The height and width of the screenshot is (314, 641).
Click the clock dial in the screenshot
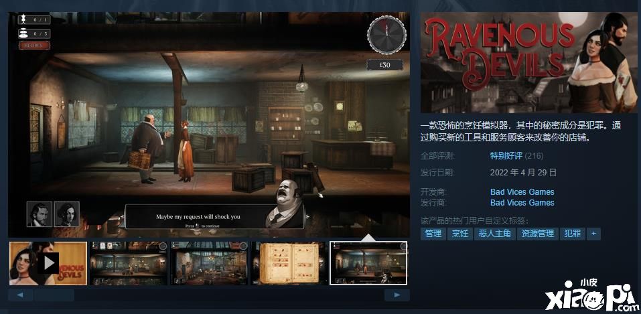(x=386, y=35)
